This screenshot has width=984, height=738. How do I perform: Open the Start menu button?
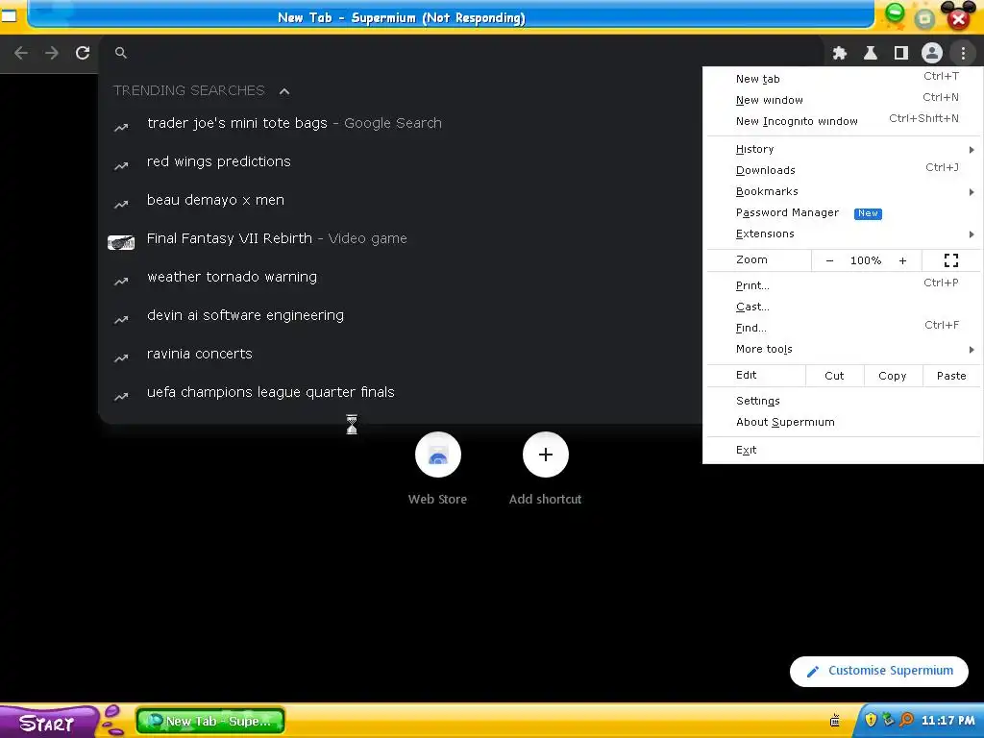click(47, 723)
